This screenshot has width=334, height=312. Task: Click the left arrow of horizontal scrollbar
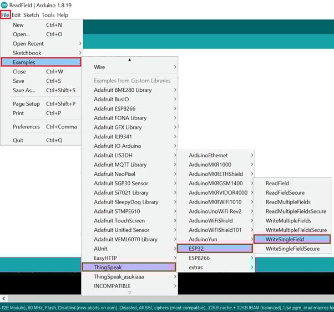point(3,299)
